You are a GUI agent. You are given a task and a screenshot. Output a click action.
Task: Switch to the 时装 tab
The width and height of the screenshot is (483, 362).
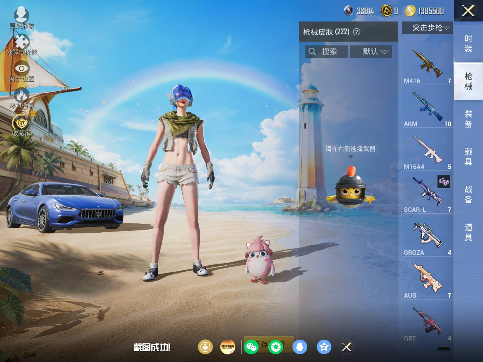coord(468,43)
